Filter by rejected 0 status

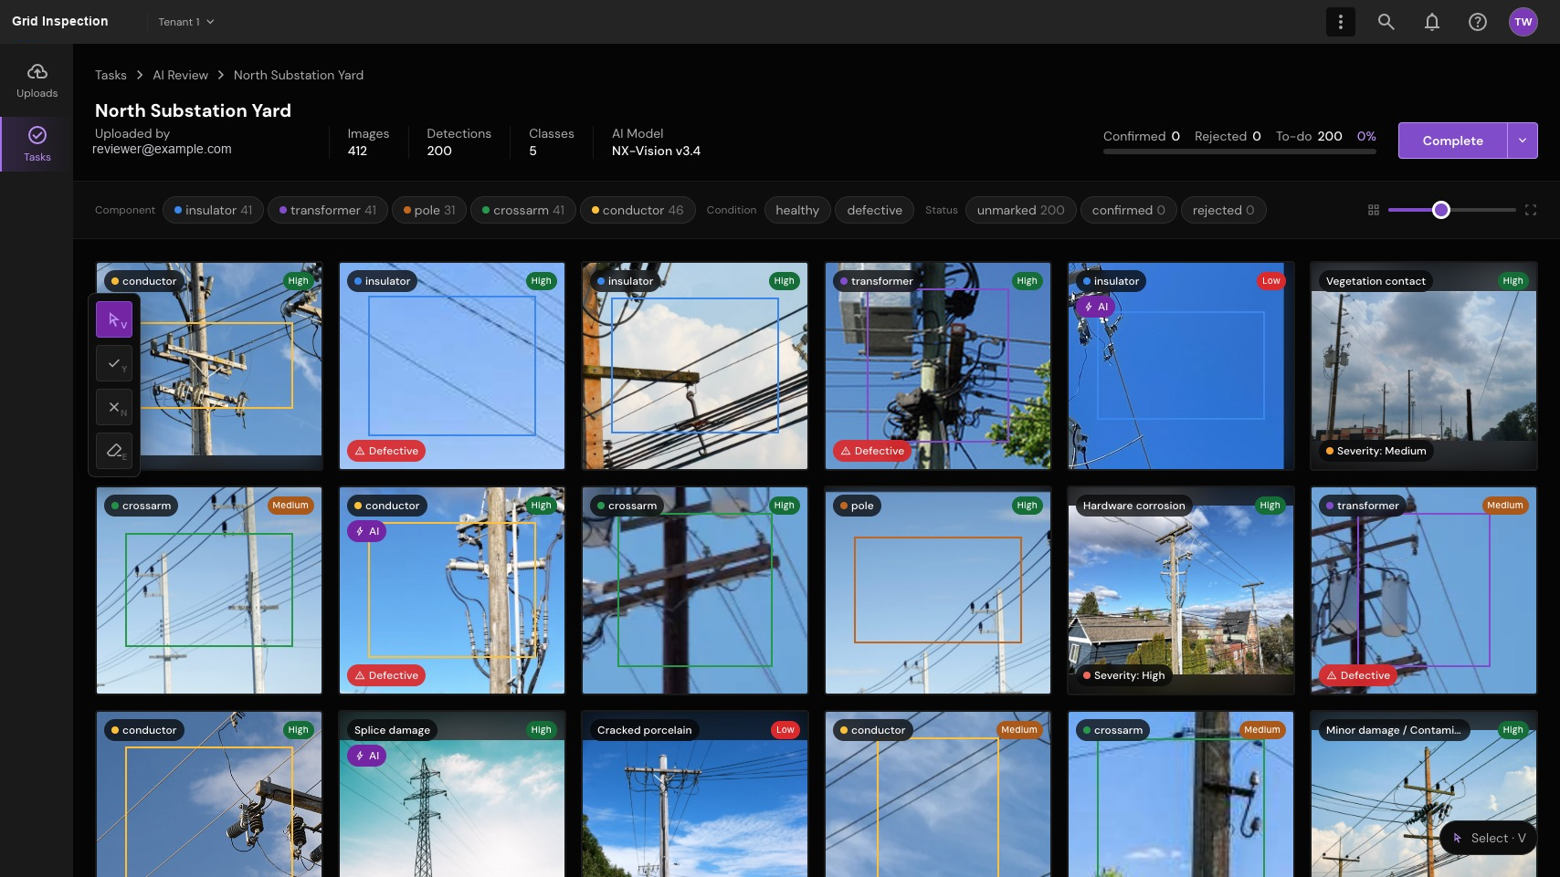(1223, 210)
